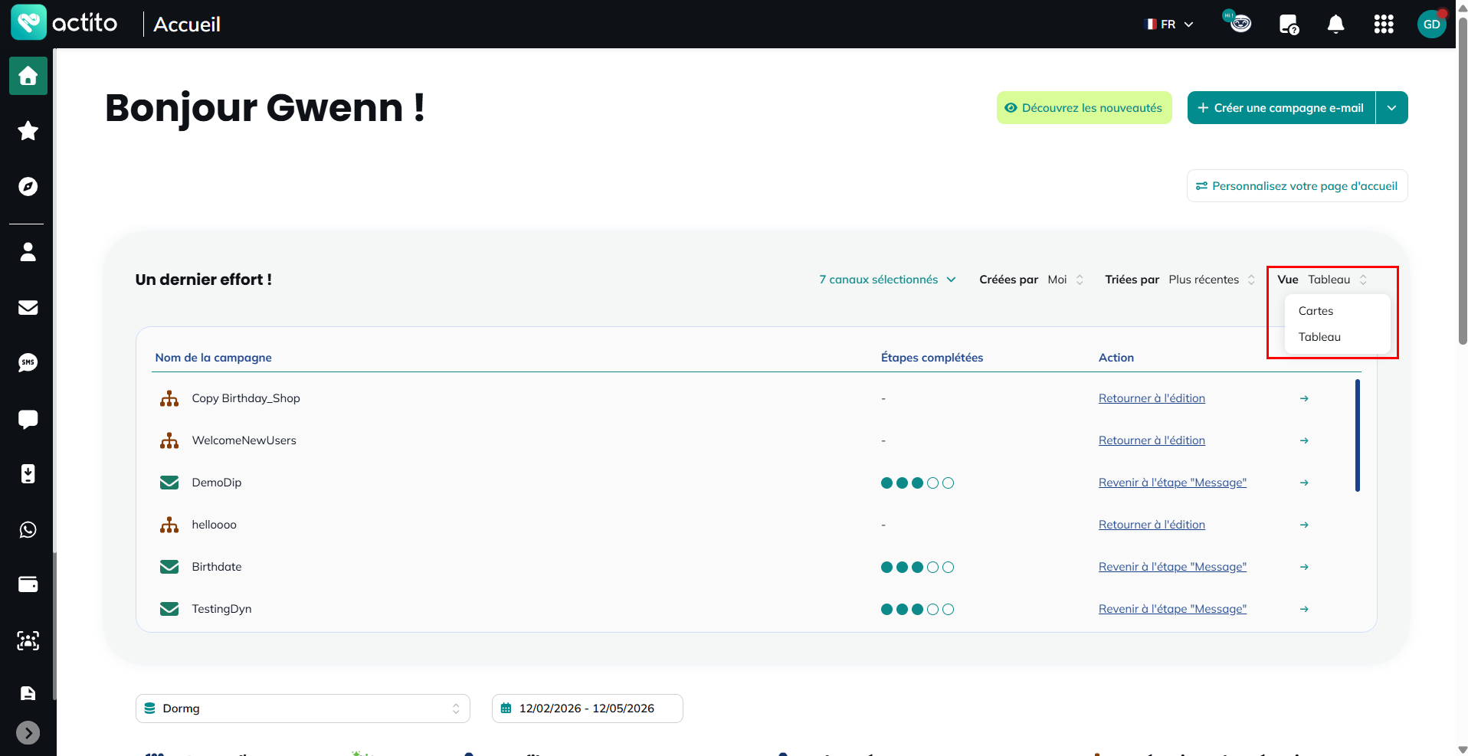Open the wallet icon in sidebar
Image resolution: width=1468 pixels, height=756 pixels.
(28, 584)
